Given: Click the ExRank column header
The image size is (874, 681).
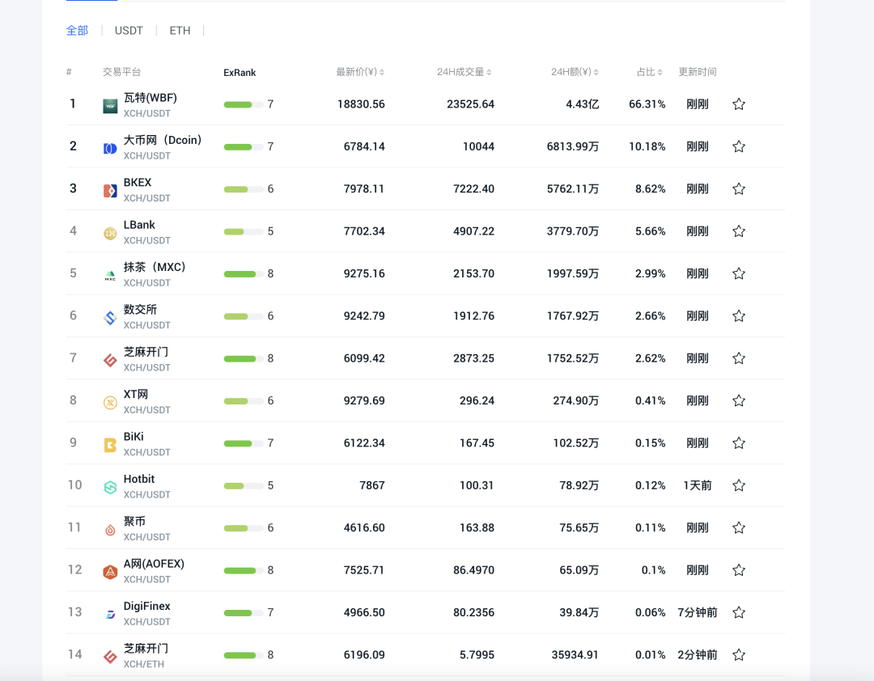Looking at the screenshot, I should click(x=240, y=73).
